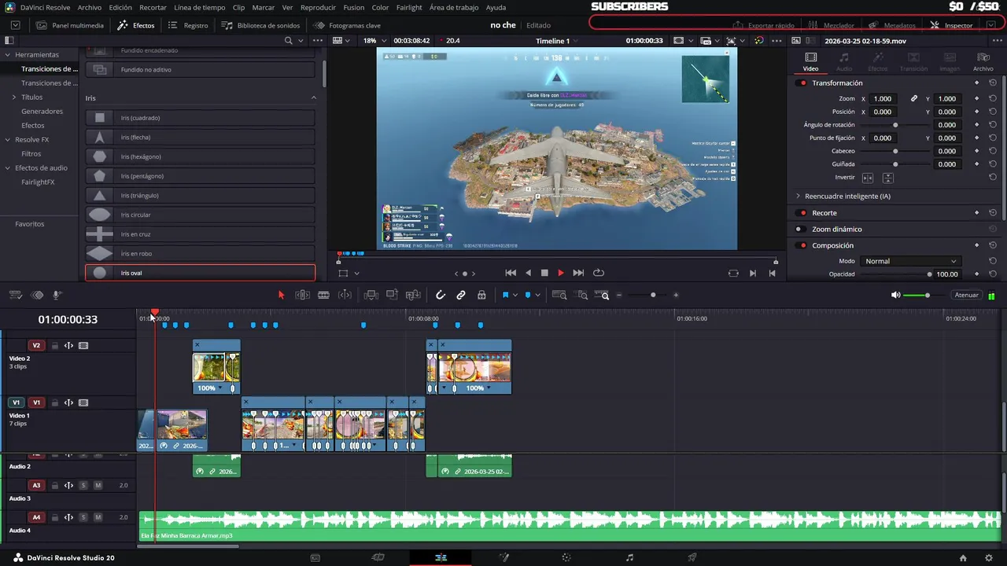Open the marker color dropdown arrow
The width and height of the screenshot is (1007, 566).
538,295
